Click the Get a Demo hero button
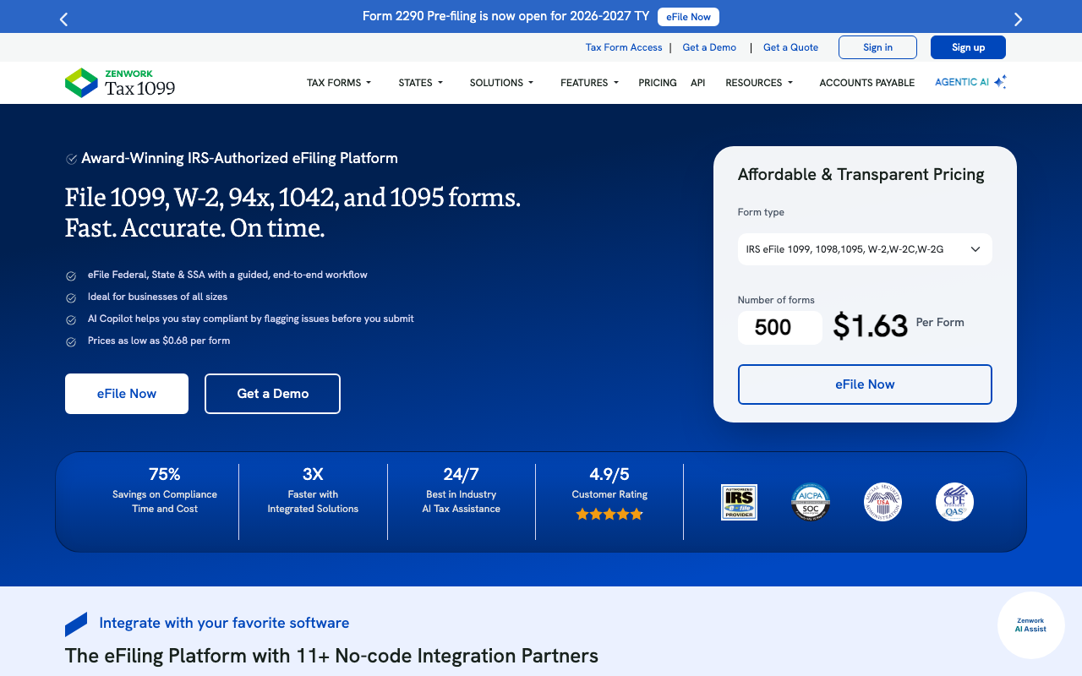This screenshot has height=676, width=1082. tap(272, 394)
